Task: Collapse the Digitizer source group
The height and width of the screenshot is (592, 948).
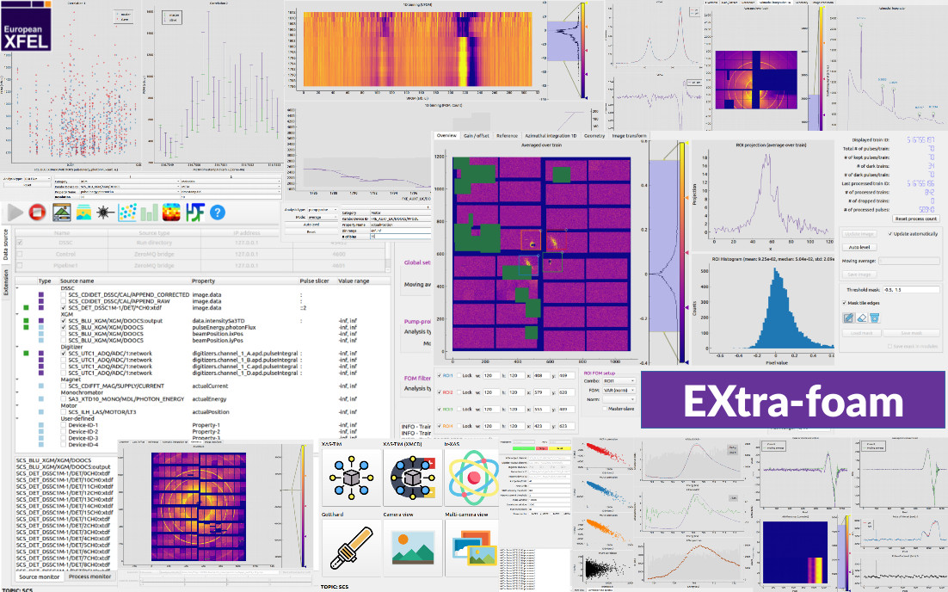Action: pos(17,347)
